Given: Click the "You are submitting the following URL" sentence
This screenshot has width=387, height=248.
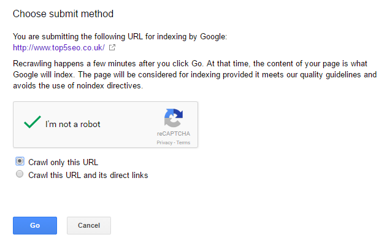Looking at the screenshot, I should coord(120,37).
